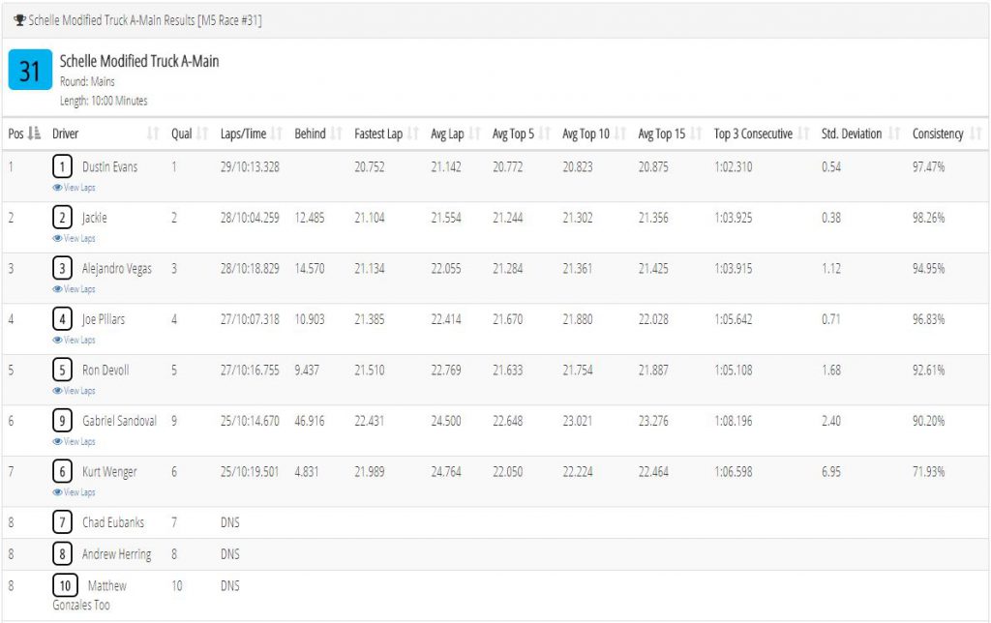
Task: Select Gabriel Sandoval behind value 46.916
Action: pos(310,421)
